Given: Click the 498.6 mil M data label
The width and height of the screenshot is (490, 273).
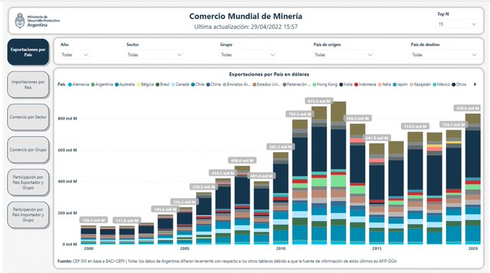Looking at the screenshot, I should 242,161.
